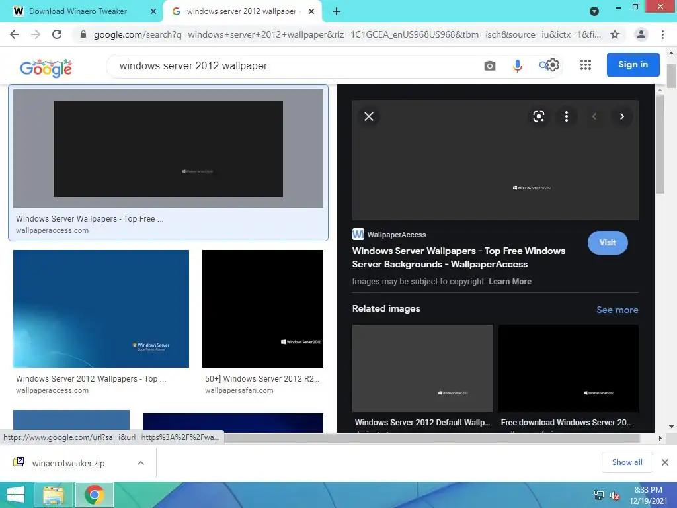
Task: Select the Windows Server Wallpapers - Top Free thumbnail
Action: [x=168, y=149]
